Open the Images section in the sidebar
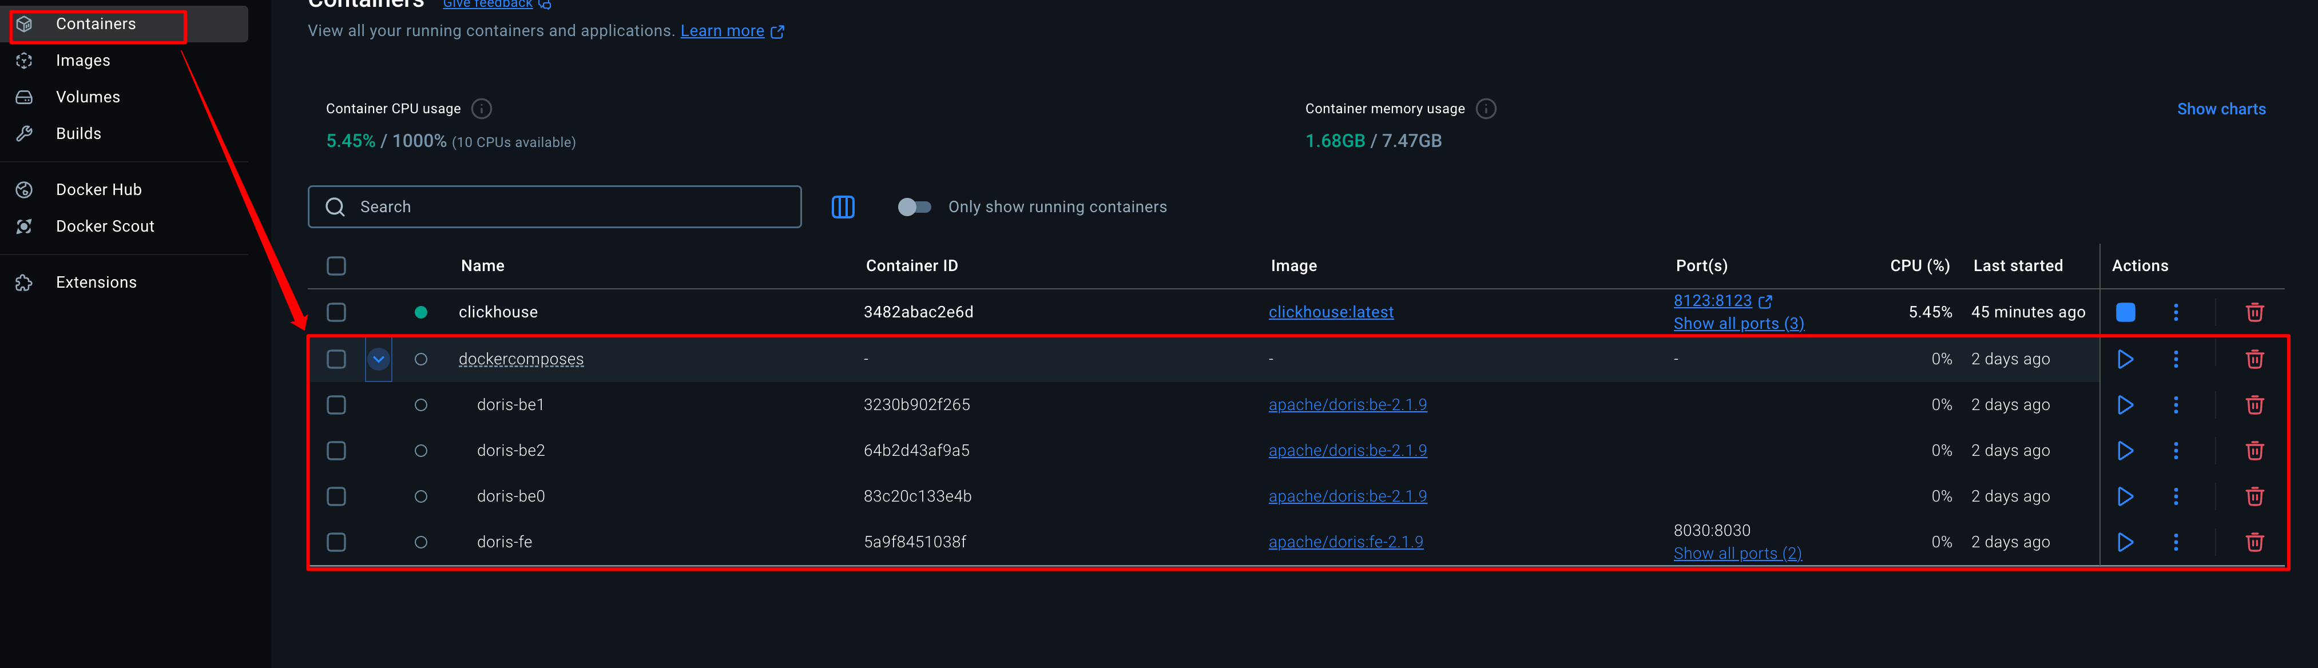 tap(83, 60)
